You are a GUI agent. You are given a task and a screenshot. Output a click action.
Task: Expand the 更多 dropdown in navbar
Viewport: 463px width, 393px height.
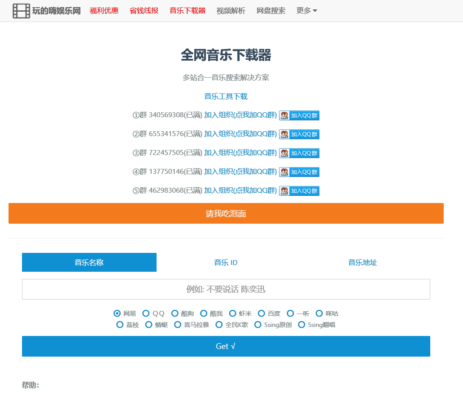click(x=307, y=11)
